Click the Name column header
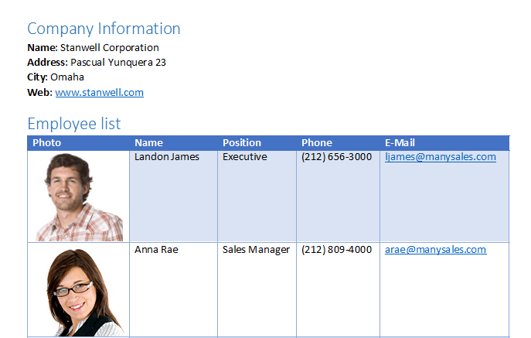Image resolution: width=531 pixels, height=338 pixels. click(148, 143)
